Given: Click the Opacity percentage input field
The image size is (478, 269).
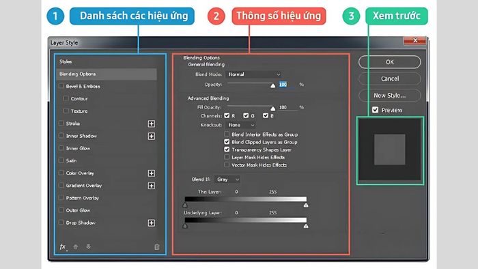Looking at the screenshot, I should click(x=287, y=85).
